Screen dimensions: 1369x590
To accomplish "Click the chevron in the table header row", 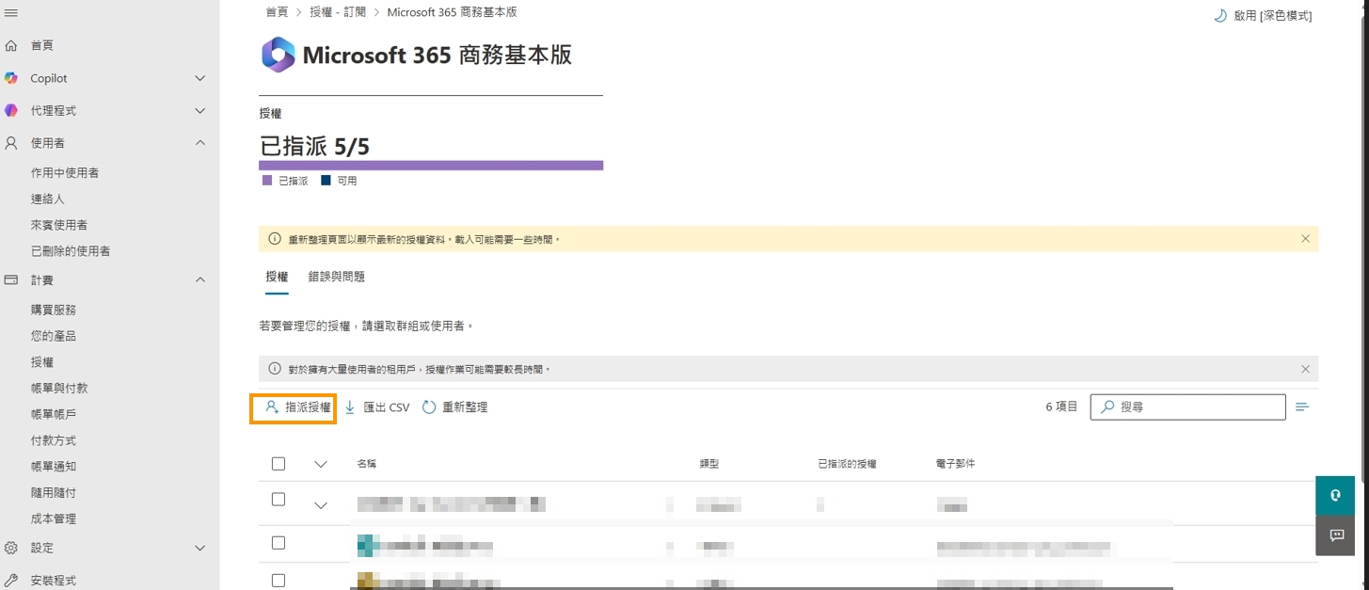I will tap(321, 464).
